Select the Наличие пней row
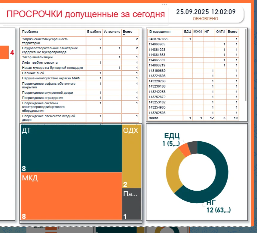This screenshot has height=233, width=257. click(x=80, y=73)
